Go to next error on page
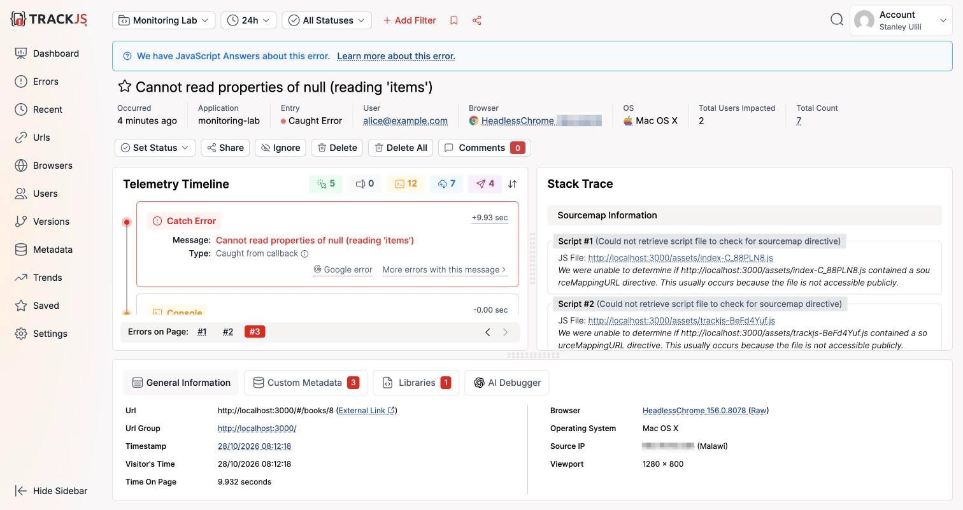The image size is (963, 510). 506,332
